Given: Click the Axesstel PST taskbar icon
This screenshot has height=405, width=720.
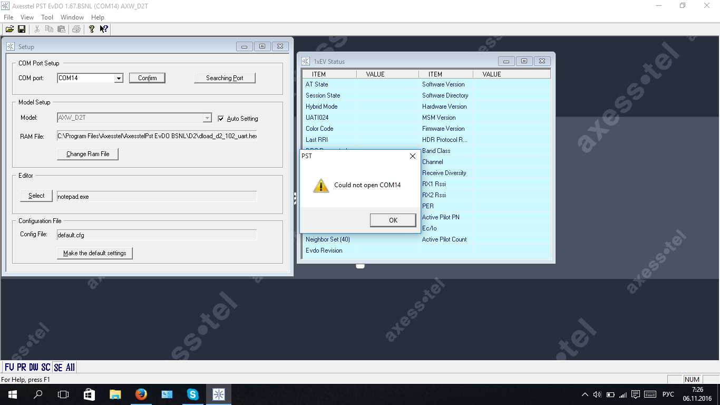Looking at the screenshot, I should 218,394.
